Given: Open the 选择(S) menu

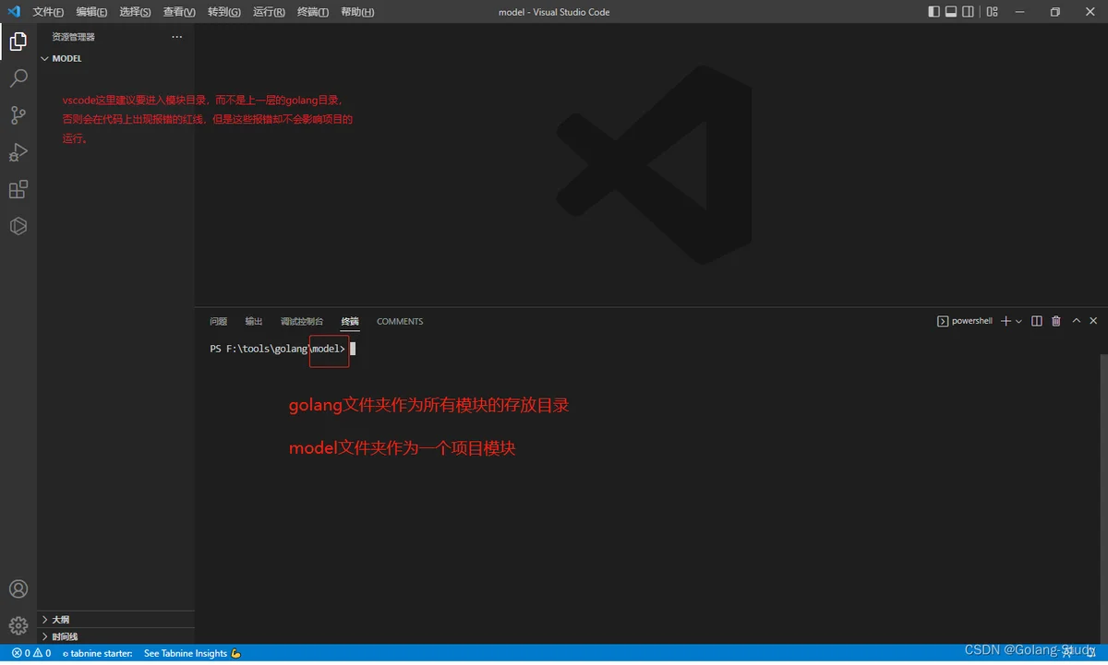Looking at the screenshot, I should 136,12.
